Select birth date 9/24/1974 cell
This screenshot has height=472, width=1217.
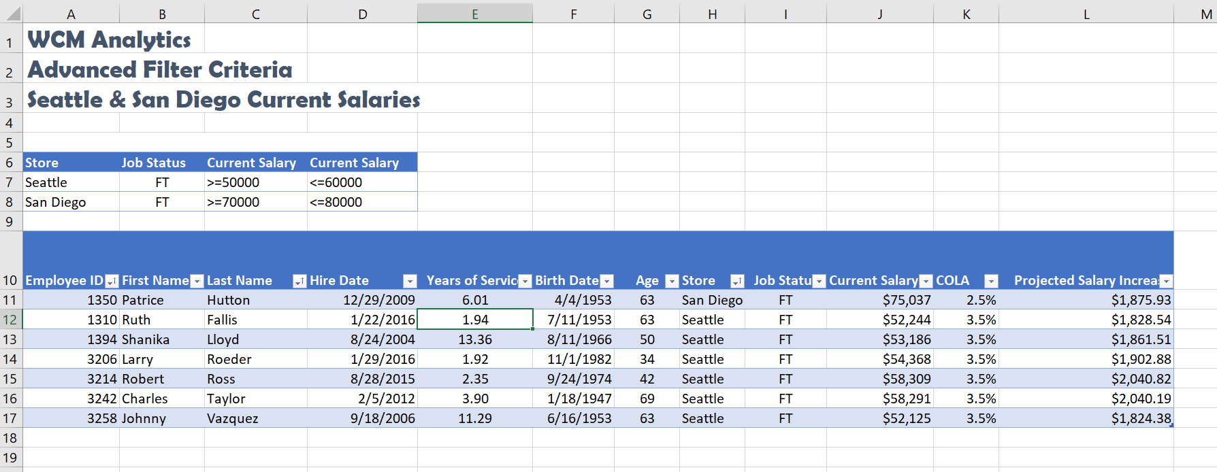[574, 379]
